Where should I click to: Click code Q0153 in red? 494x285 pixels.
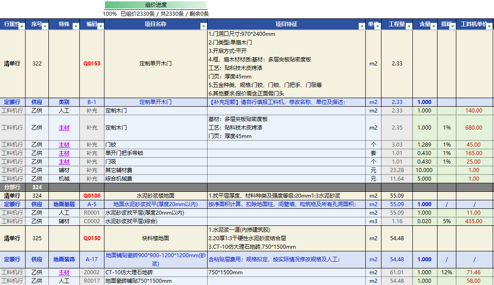92,64
